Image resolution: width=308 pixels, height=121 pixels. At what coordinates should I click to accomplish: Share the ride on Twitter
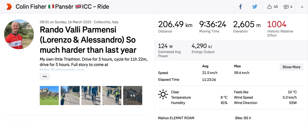coord(255,7)
